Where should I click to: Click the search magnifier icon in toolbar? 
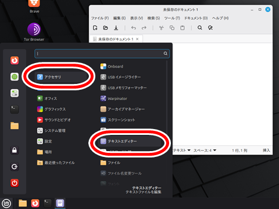click(x=200, y=28)
